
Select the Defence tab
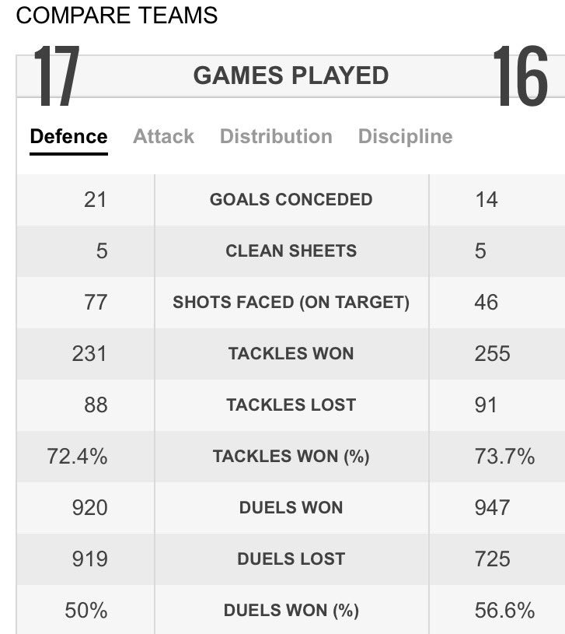tap(68, 137)
